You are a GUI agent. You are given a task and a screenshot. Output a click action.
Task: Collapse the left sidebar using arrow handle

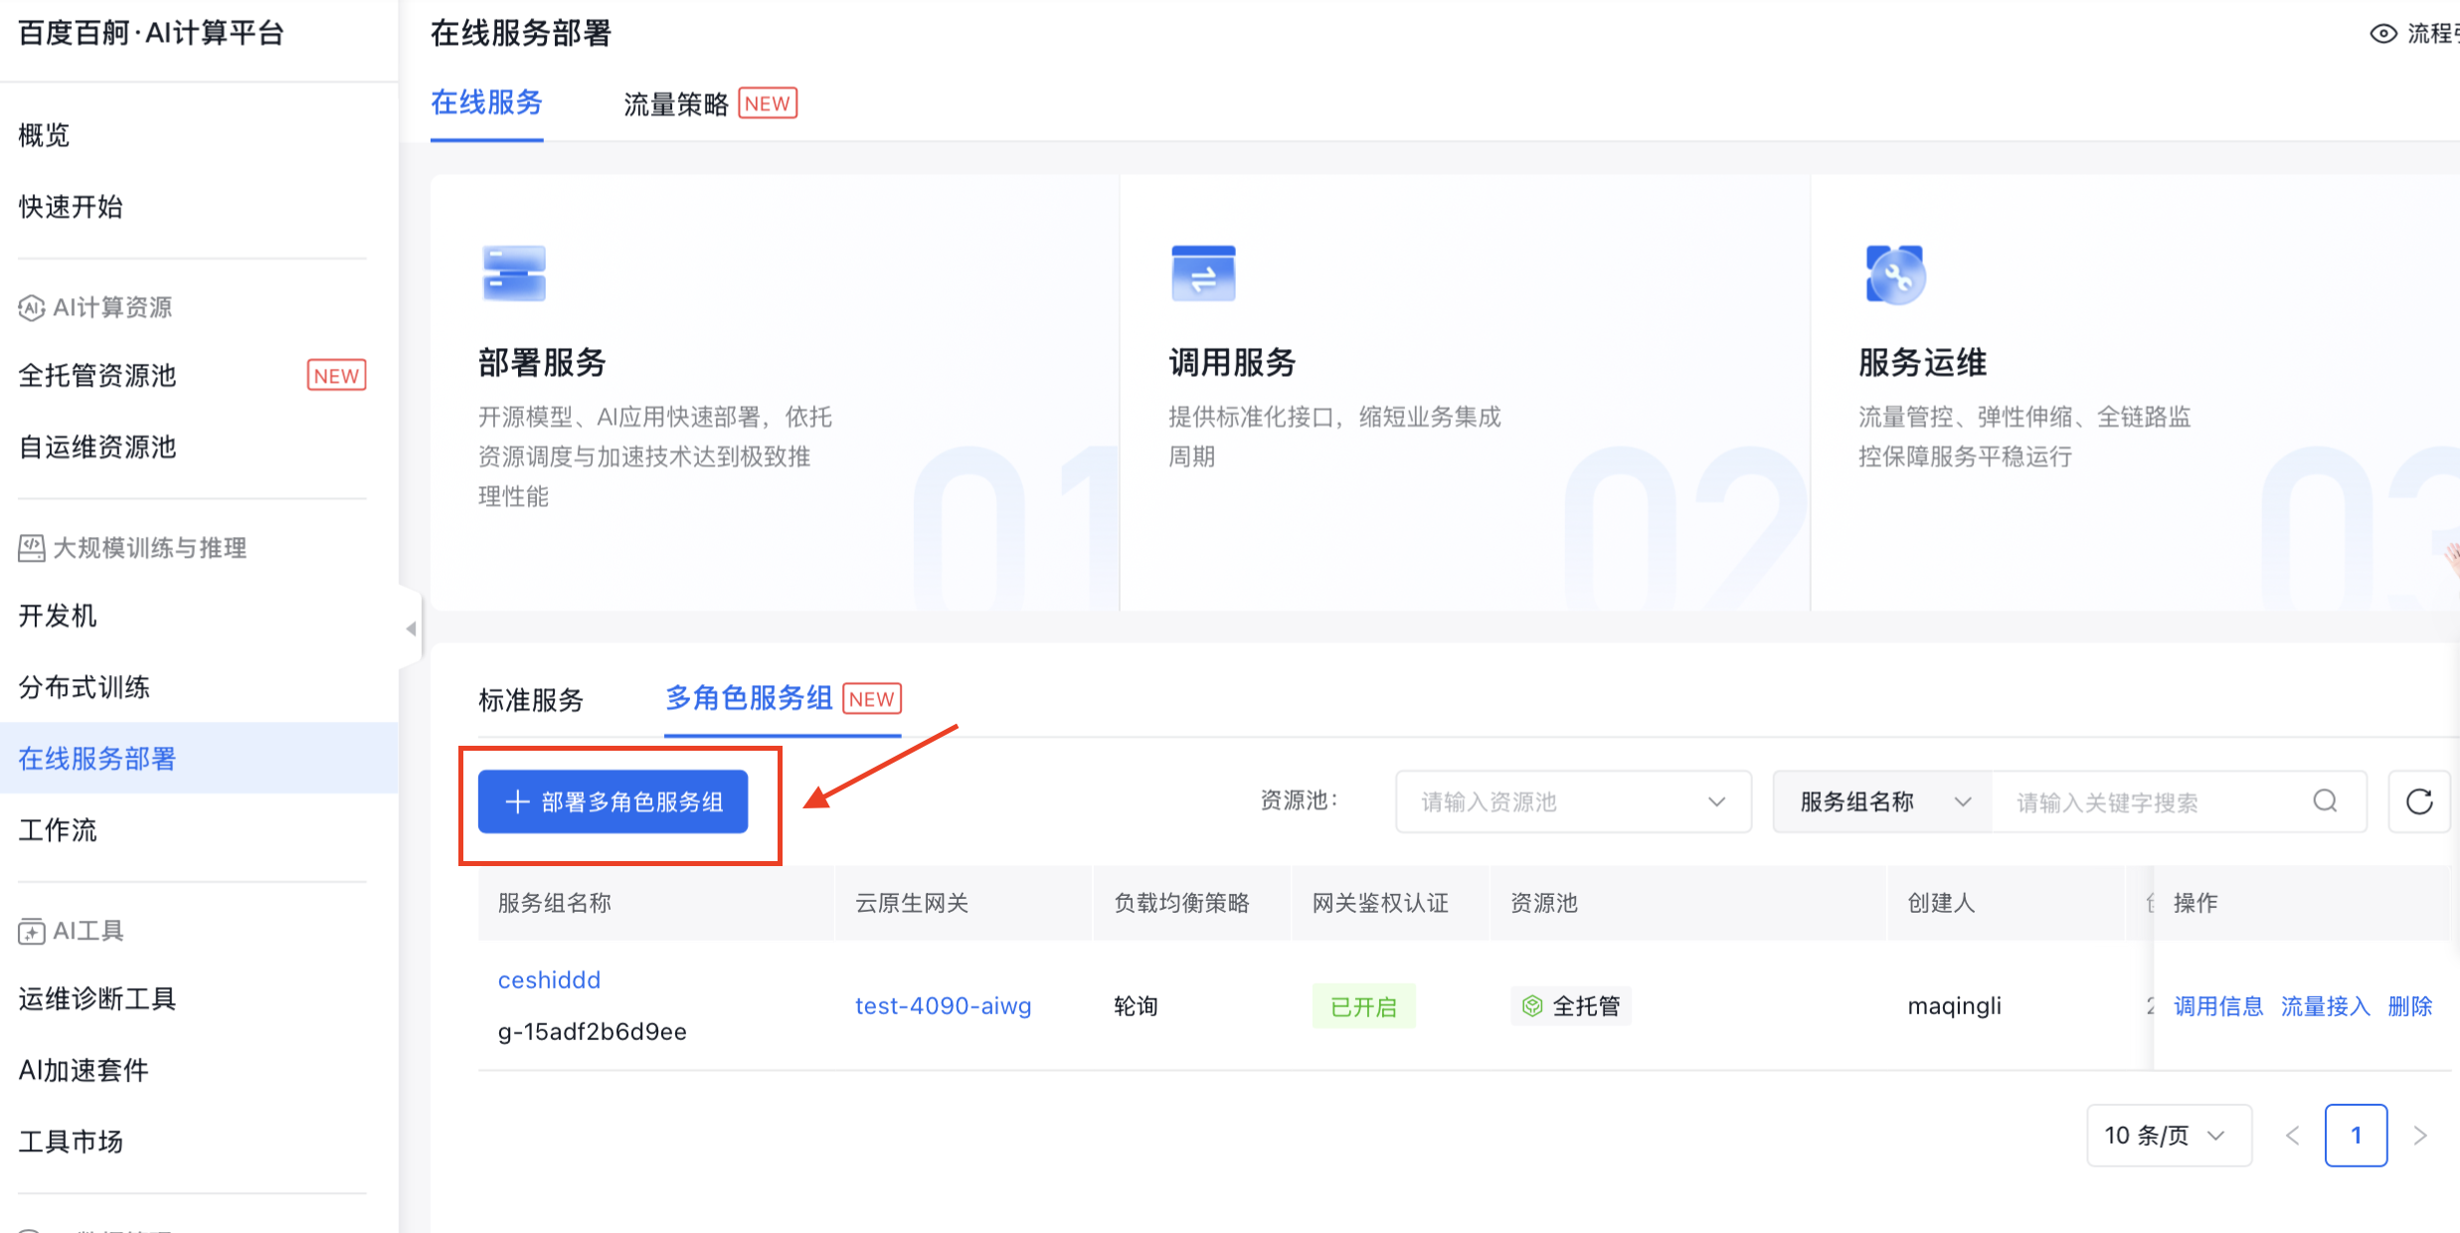[x=411, y=628]
